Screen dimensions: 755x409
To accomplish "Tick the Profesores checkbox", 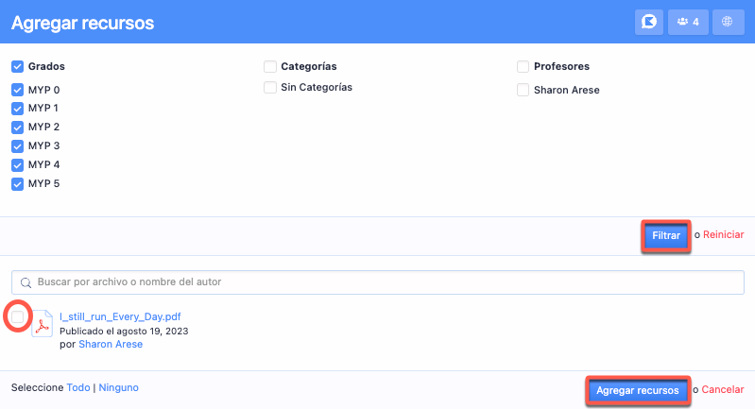I will 523,67.
